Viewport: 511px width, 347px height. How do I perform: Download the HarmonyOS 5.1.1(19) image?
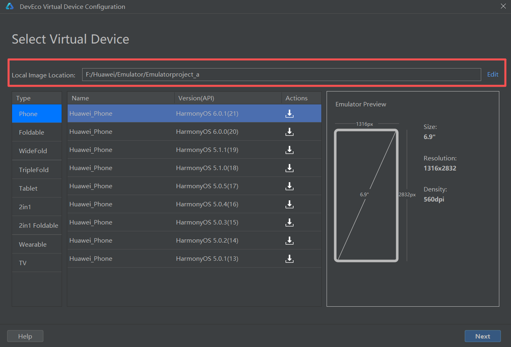point(289,150)
